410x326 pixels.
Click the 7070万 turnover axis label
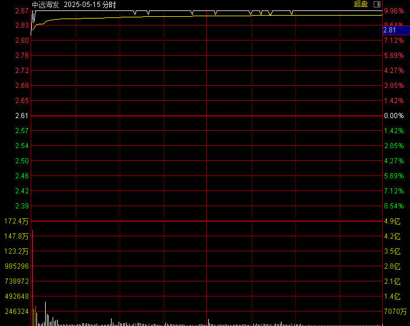click(396, 312)
